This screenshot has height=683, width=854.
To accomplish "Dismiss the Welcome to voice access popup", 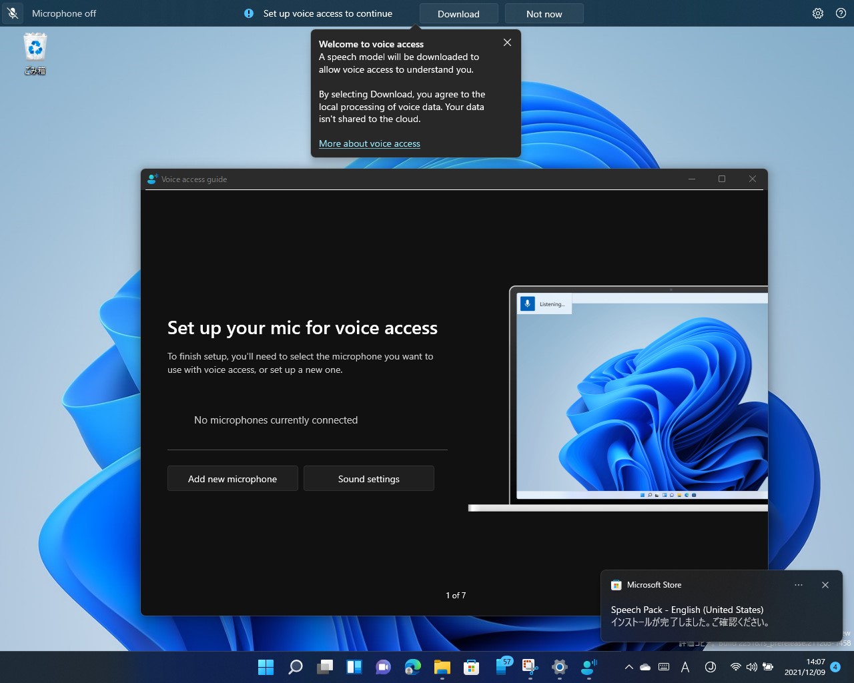I will [507, 43].
